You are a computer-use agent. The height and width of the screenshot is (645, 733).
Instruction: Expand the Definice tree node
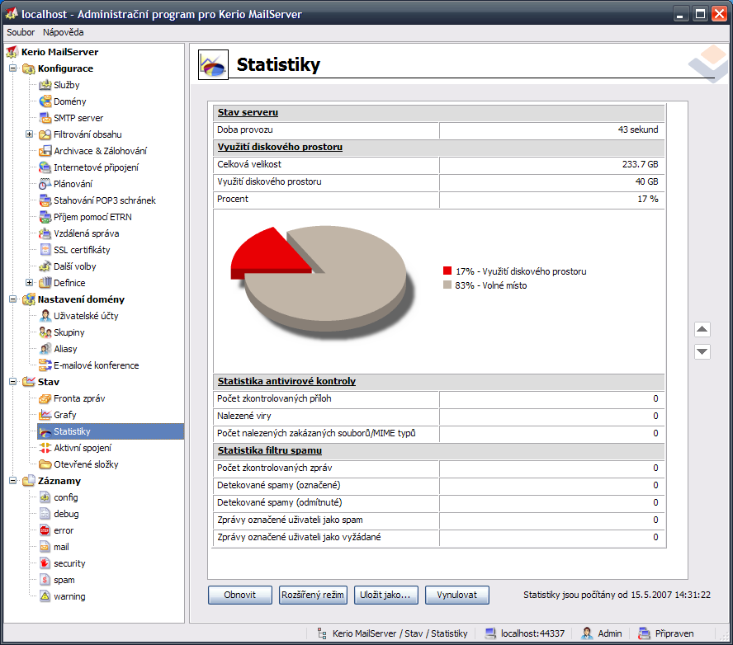(x=29, y=283)
